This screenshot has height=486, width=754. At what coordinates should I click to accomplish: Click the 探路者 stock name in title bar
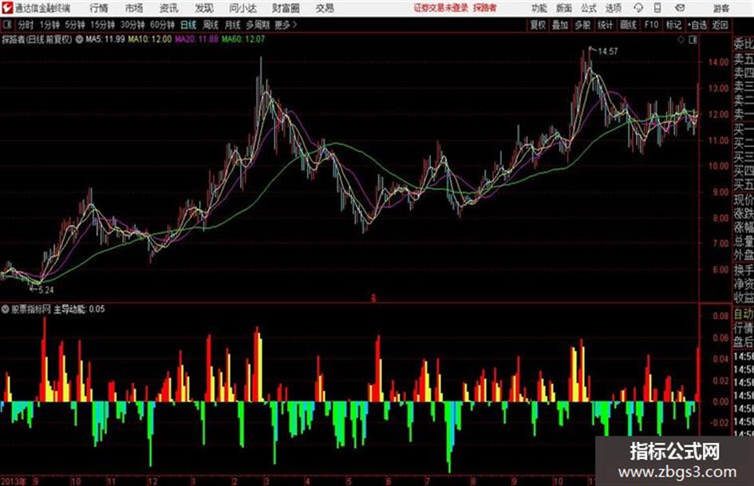click(484, 8)
